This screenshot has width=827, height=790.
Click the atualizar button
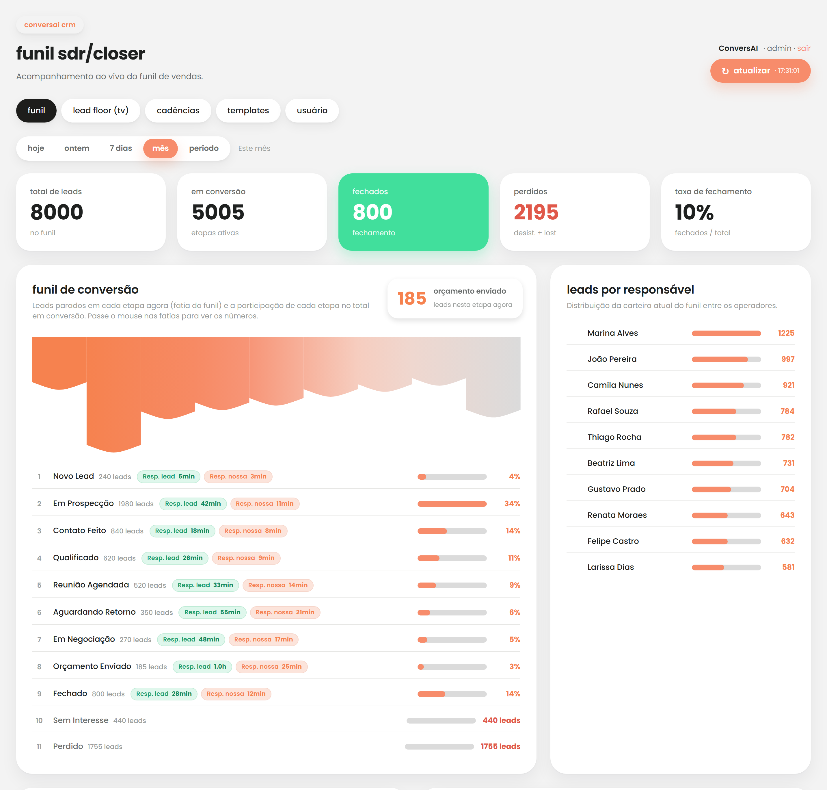(760, 71)
